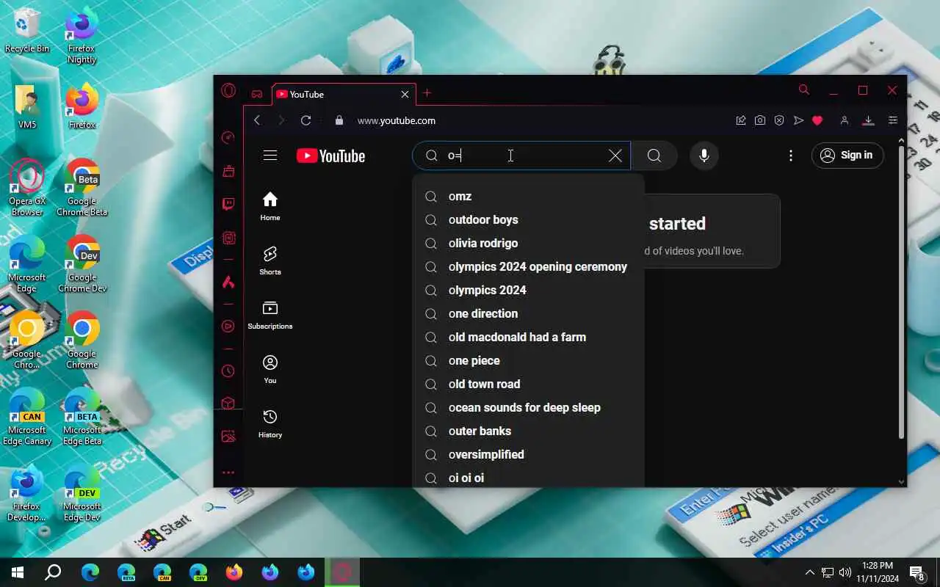Open Easy Setup sliders icon

893,120
